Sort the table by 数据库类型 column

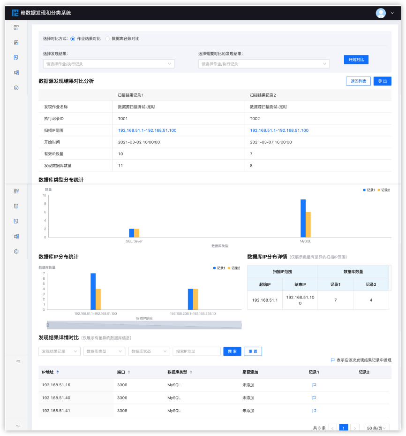click(x=191, y=372)
